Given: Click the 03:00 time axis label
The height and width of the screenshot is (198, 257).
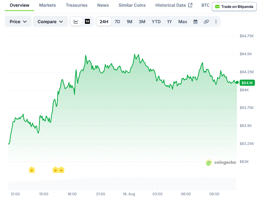Looking at the screenshot, I should point(157,194).
